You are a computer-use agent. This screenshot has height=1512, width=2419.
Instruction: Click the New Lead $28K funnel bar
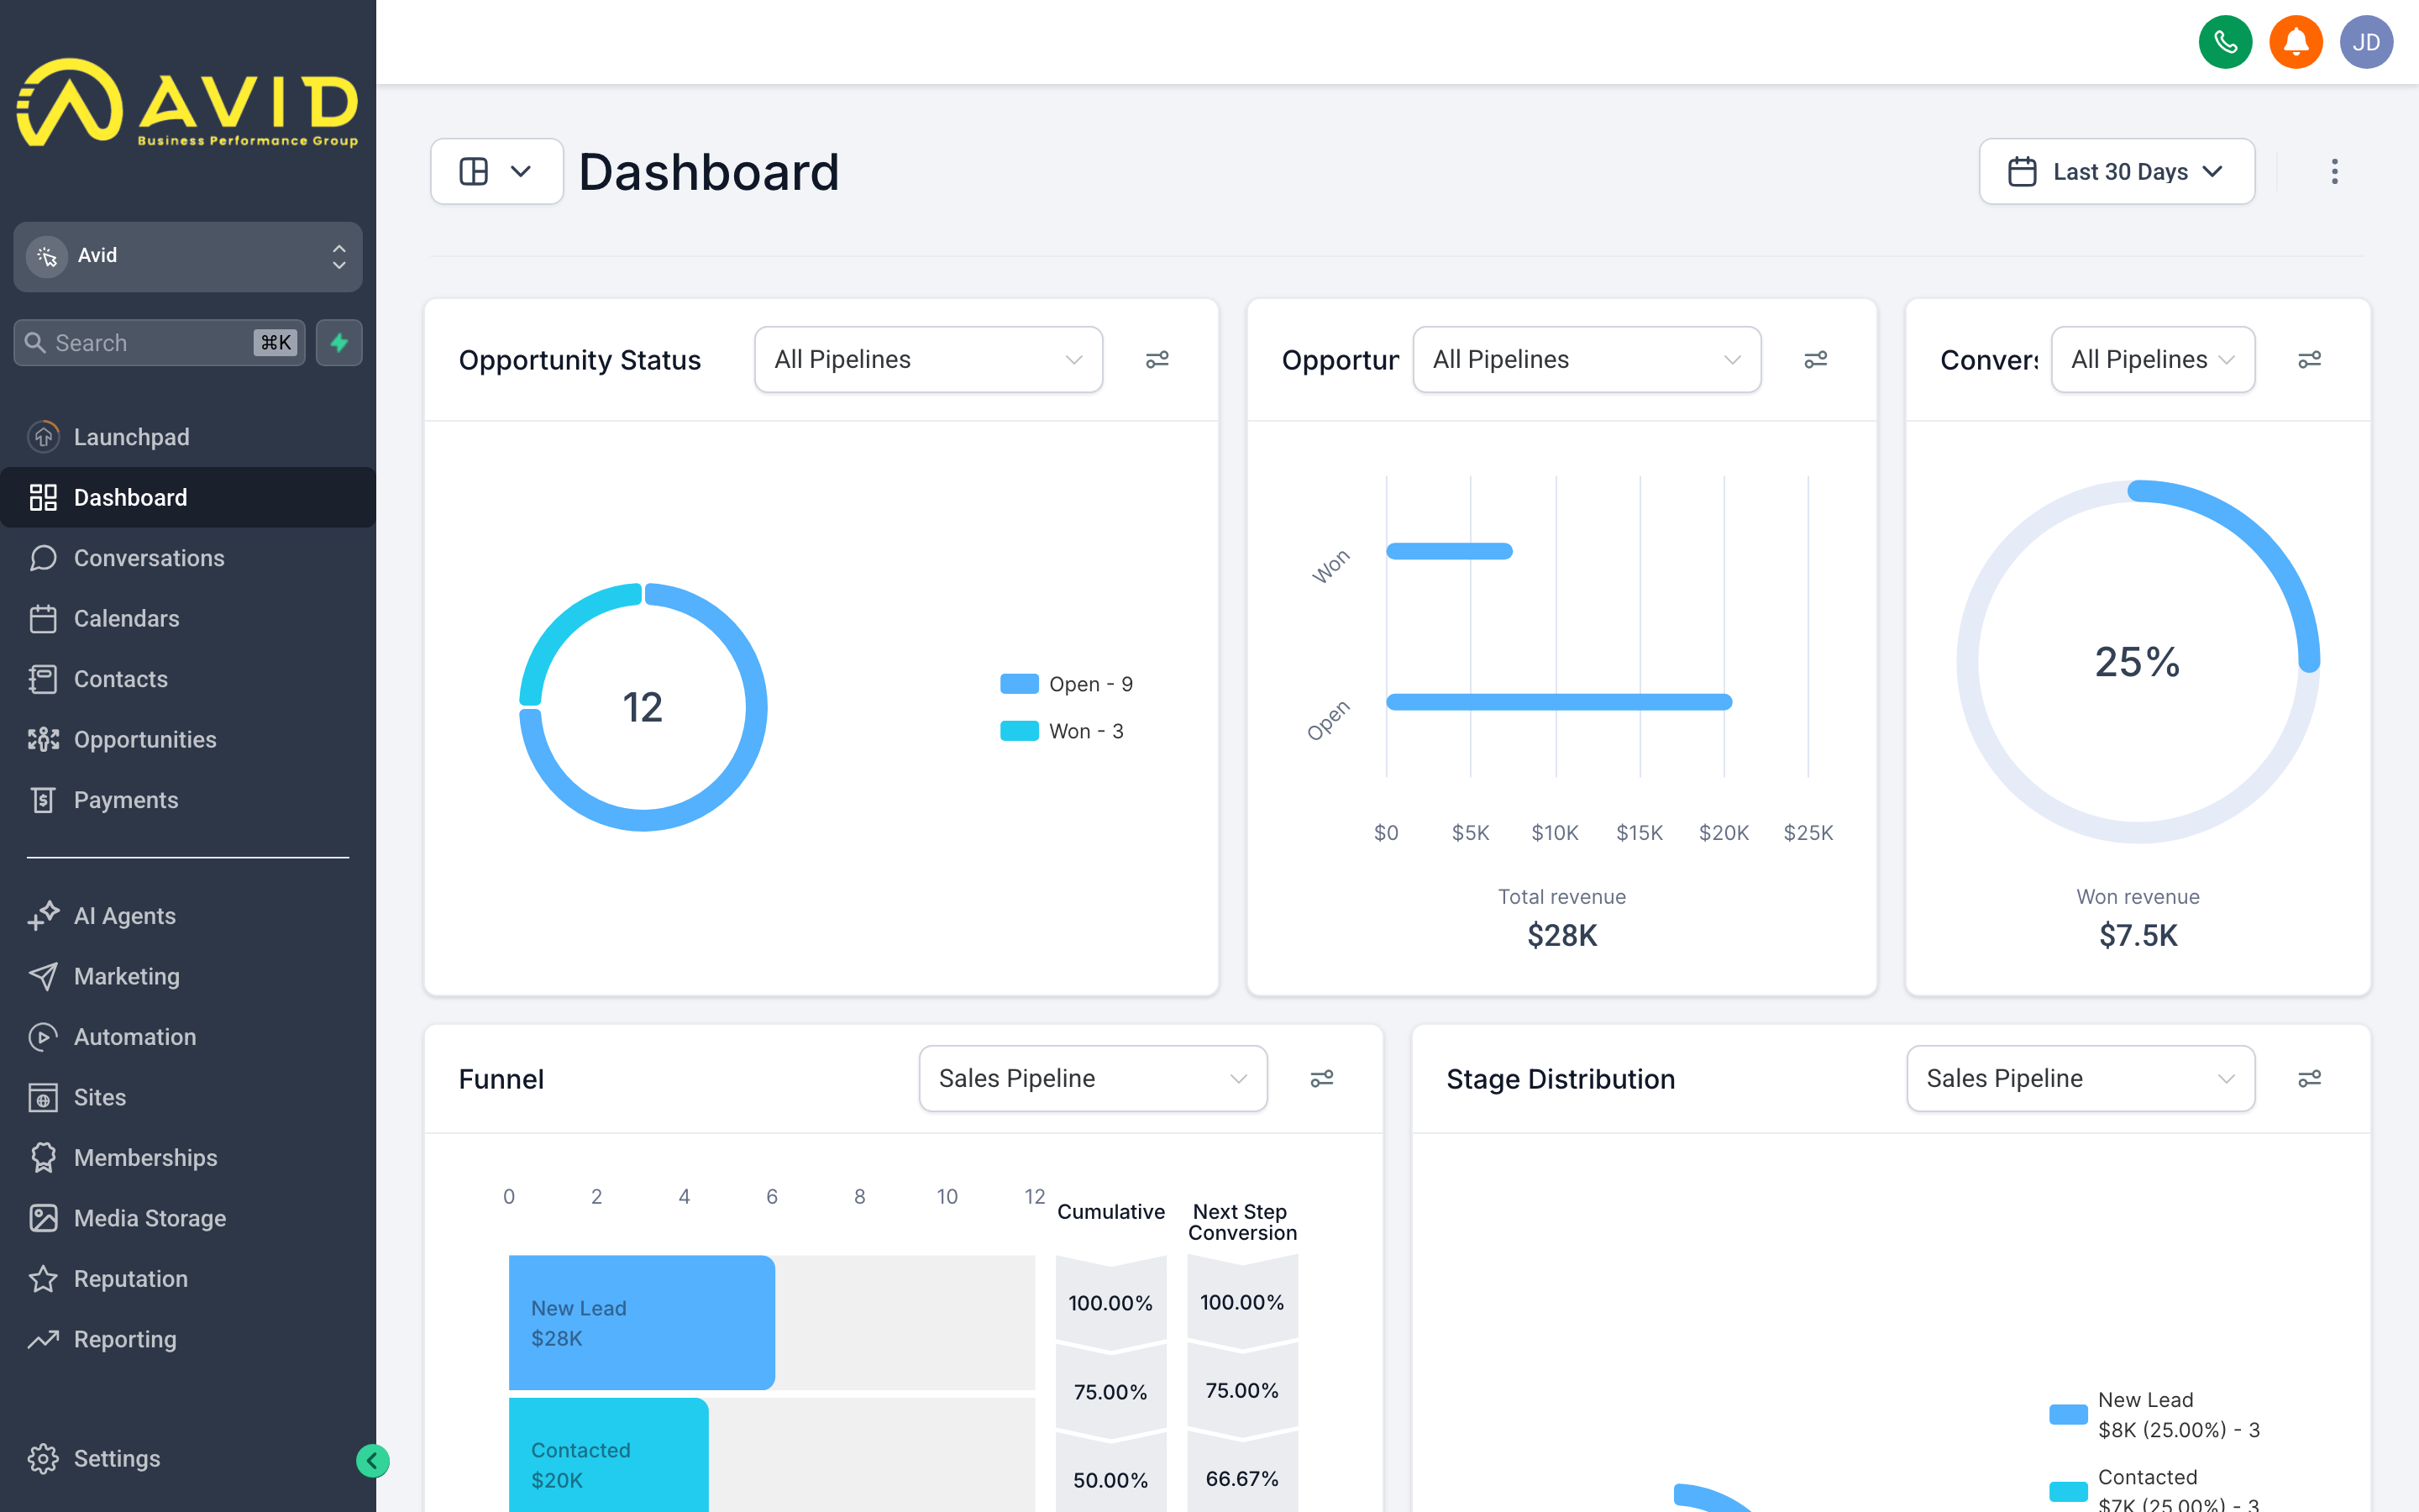(642, 1322)
